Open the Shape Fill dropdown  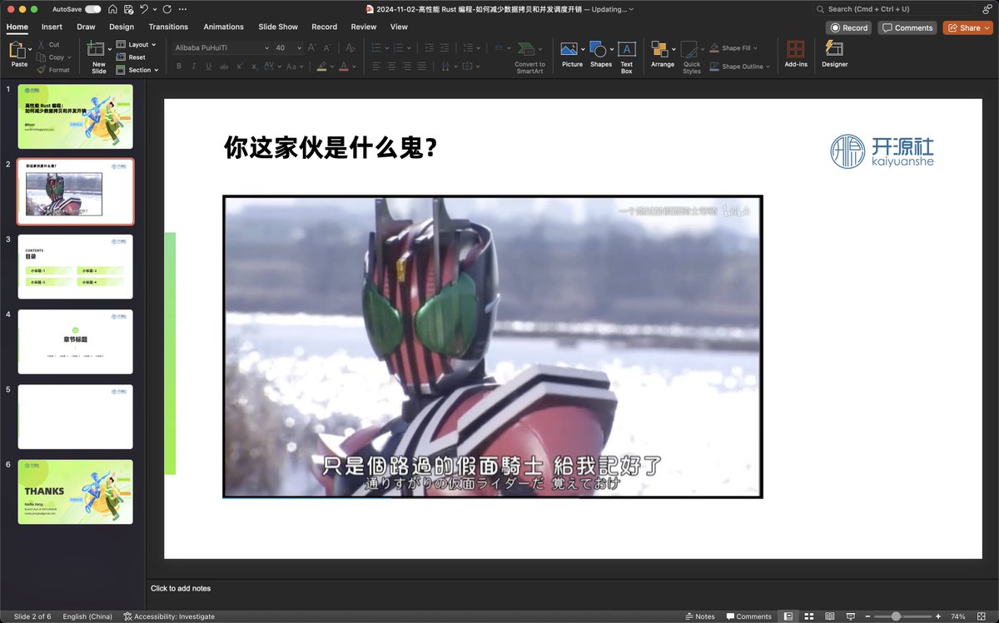[733, 48]
